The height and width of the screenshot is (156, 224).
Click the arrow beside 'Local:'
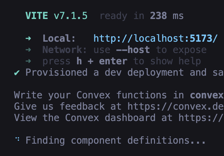click(x=28, y=38)
